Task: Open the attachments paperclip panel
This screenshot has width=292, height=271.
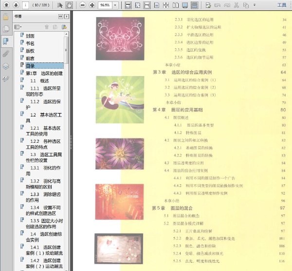Action: [x=6, y=54]
